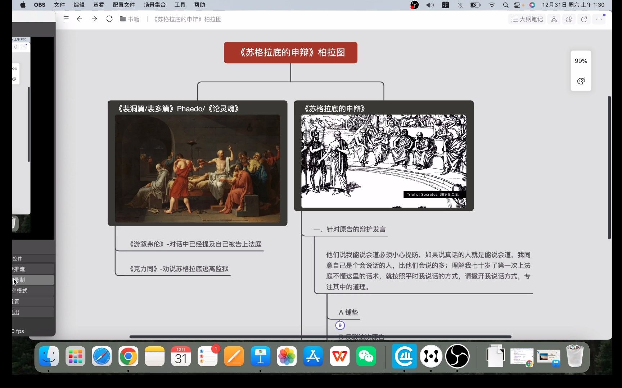Click the horizontal scrollbar of the canvas
The image size is (622, 388).
tap(320, 337)
